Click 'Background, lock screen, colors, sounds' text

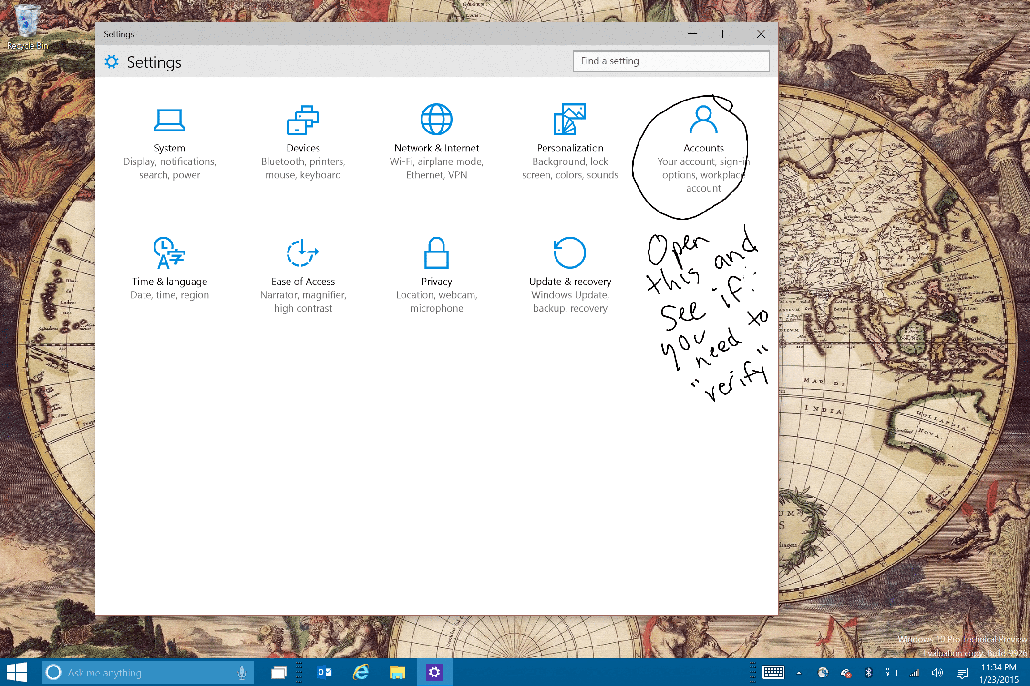tap(570, 168)
